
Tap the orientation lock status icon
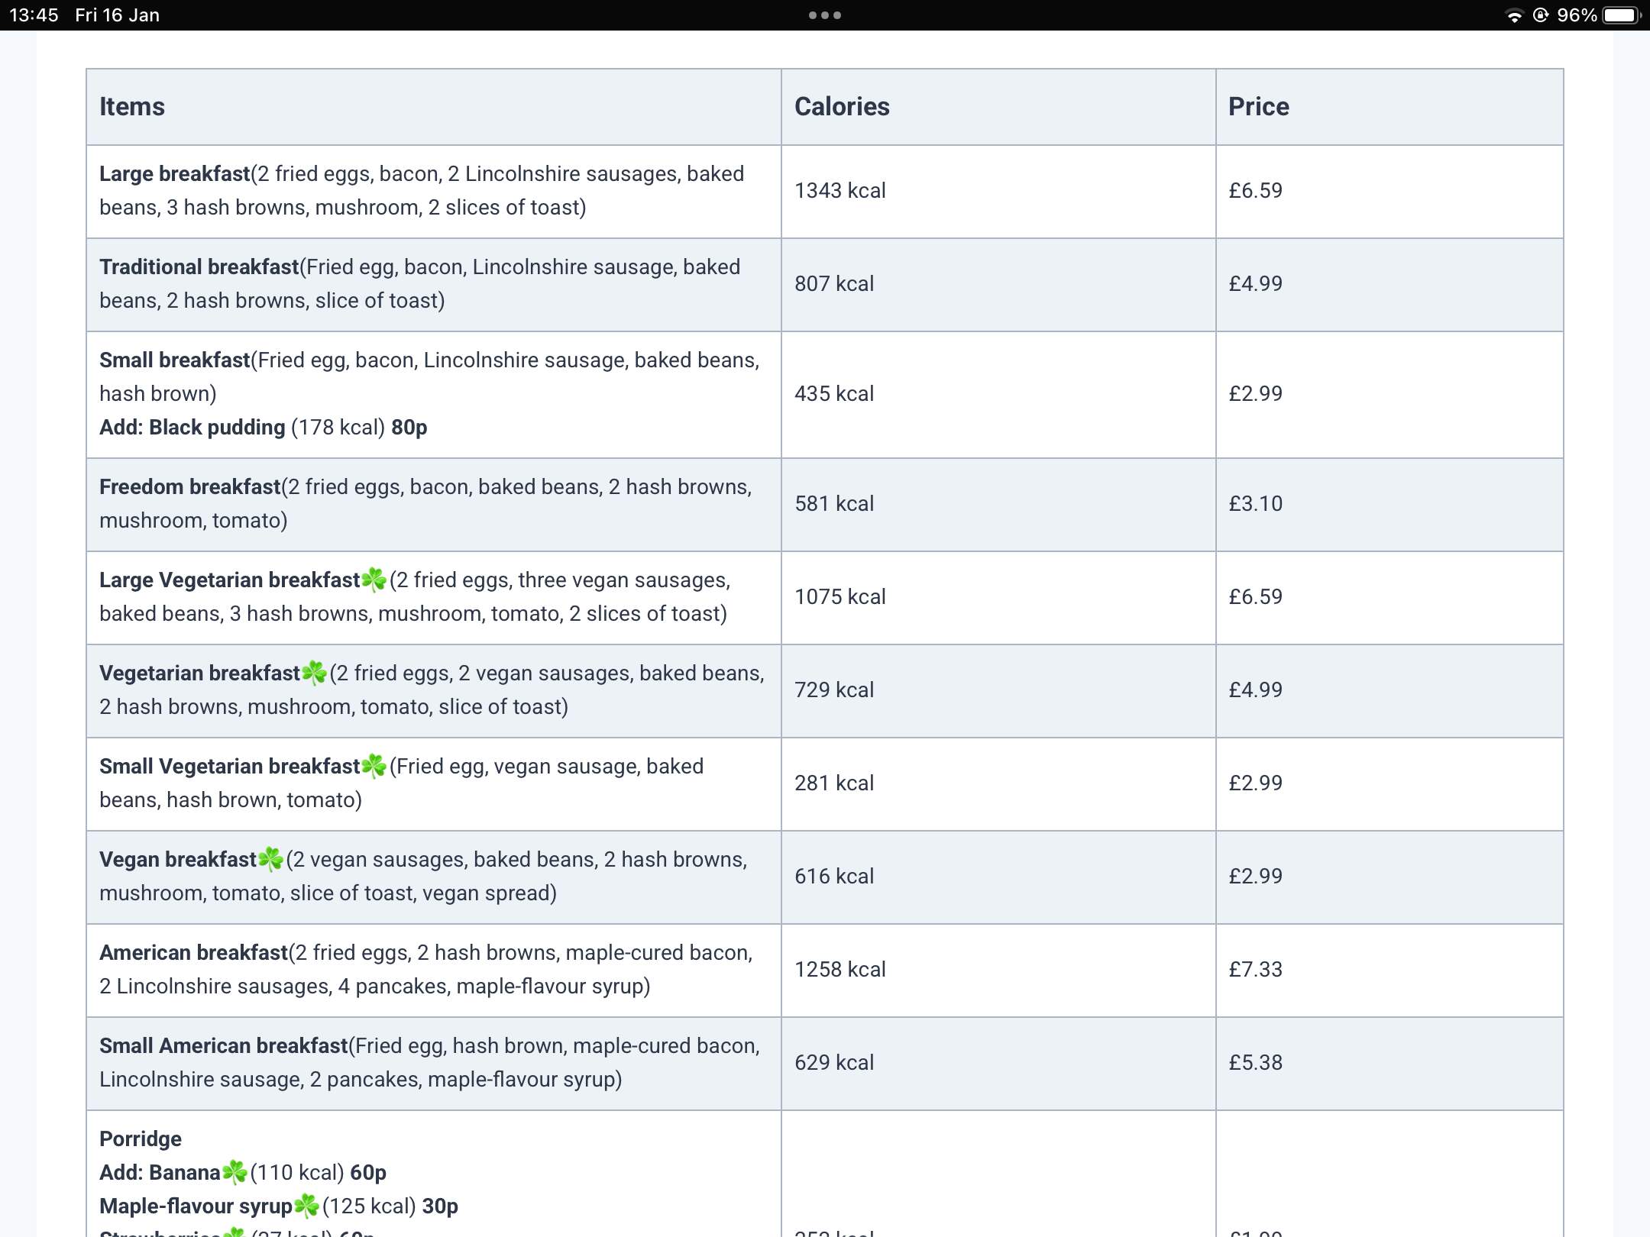[1541, 15]
